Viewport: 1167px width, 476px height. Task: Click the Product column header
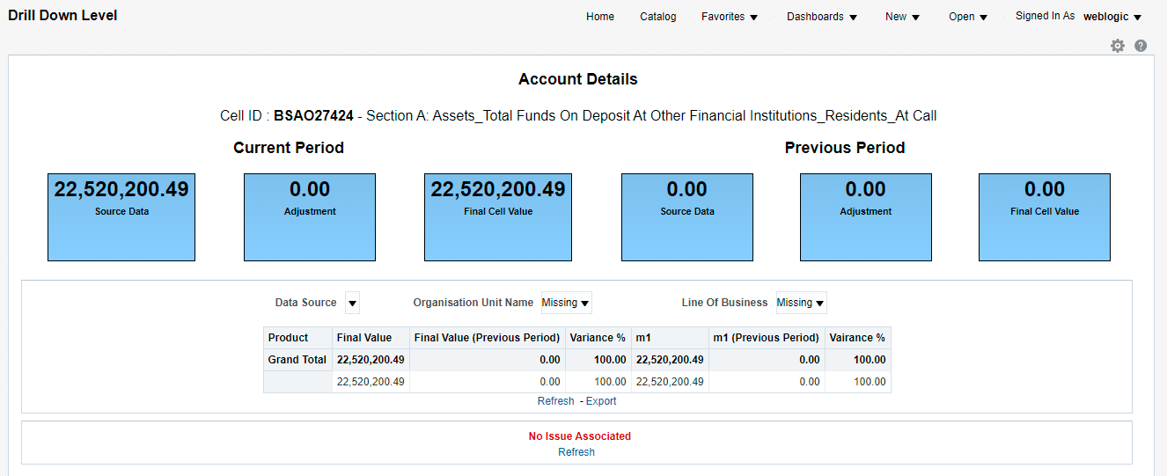[297, 338]
